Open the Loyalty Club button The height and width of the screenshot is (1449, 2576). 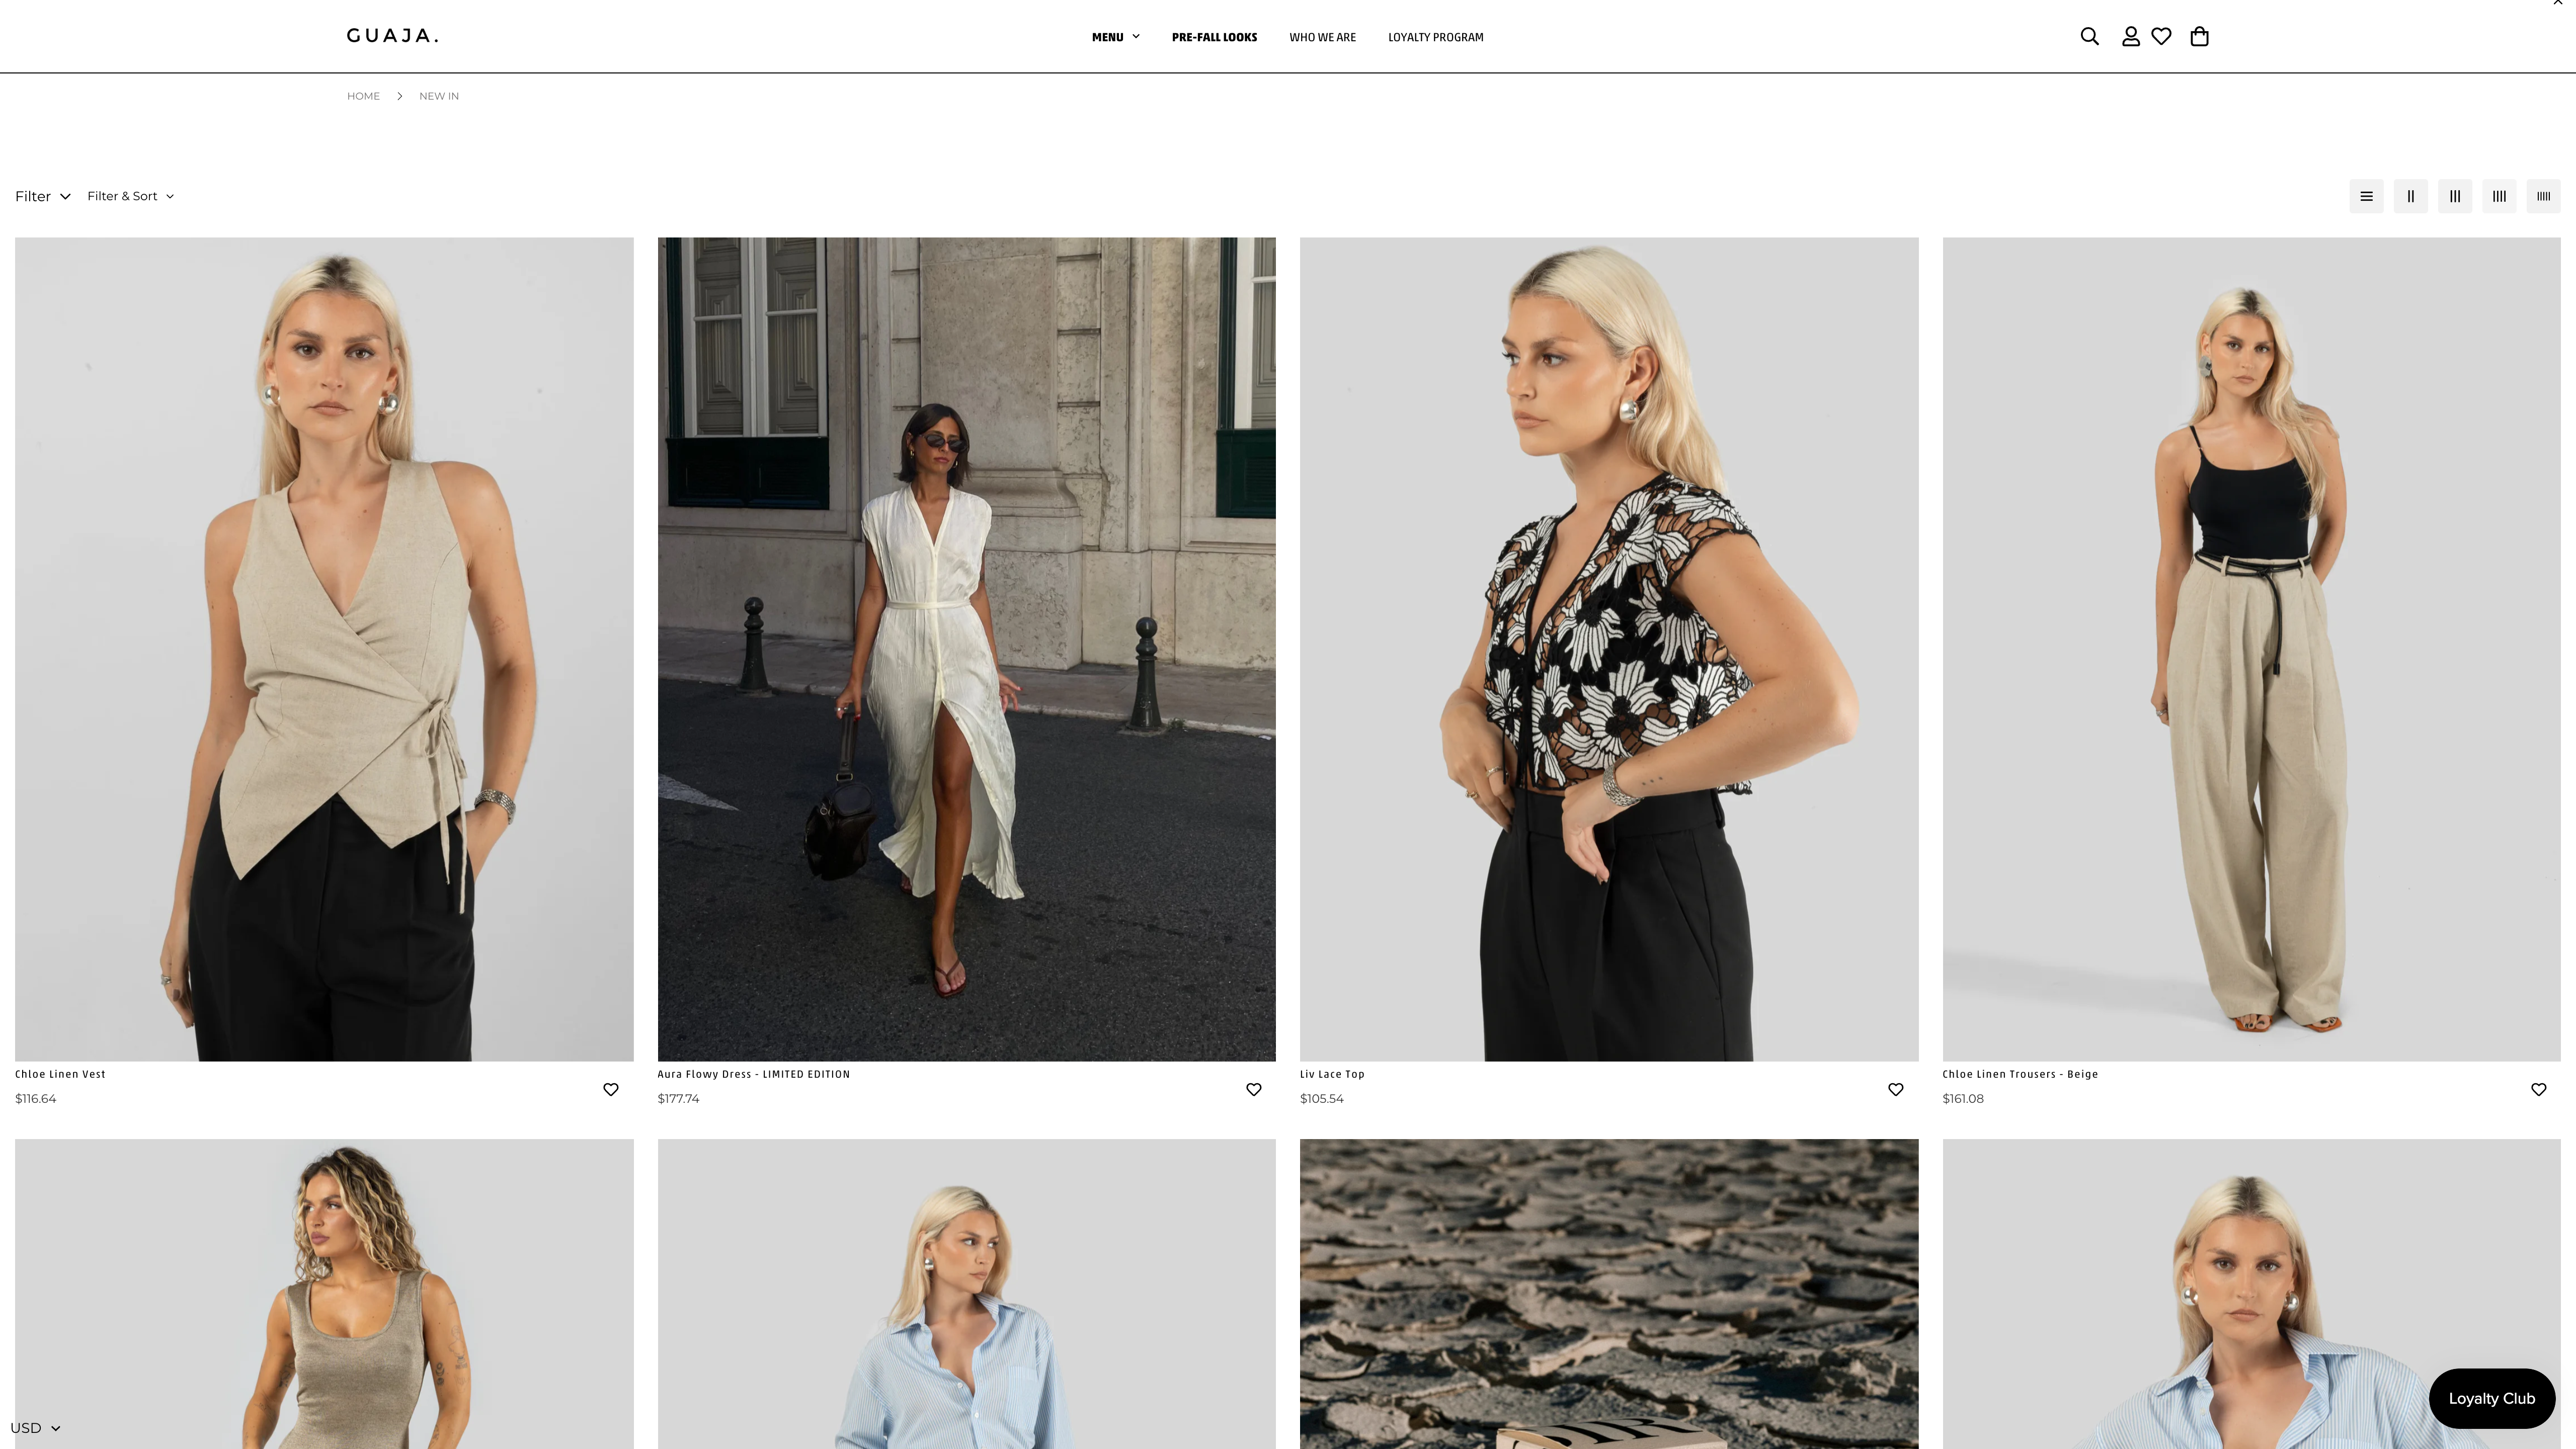point(2491,1398)
